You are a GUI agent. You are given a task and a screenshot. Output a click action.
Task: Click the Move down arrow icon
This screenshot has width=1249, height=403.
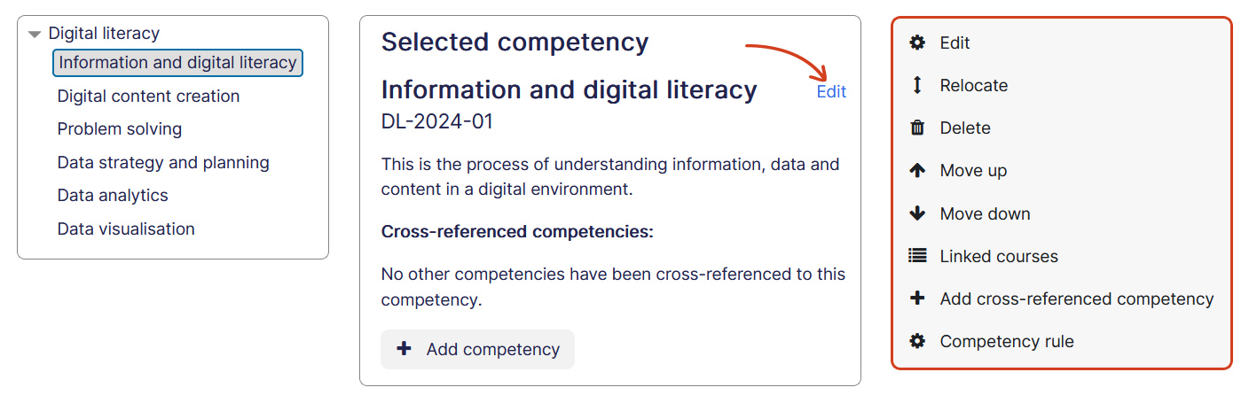point(917,213)
